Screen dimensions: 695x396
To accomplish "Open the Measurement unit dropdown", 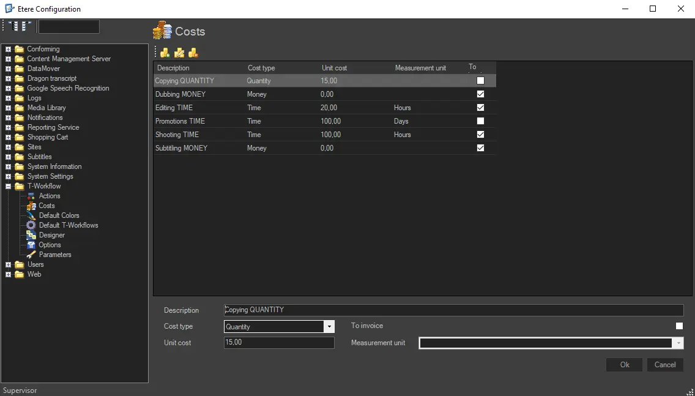I will [678, 343].
